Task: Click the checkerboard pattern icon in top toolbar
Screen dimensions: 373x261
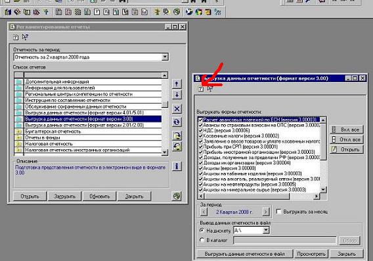Action: point(77,12)
